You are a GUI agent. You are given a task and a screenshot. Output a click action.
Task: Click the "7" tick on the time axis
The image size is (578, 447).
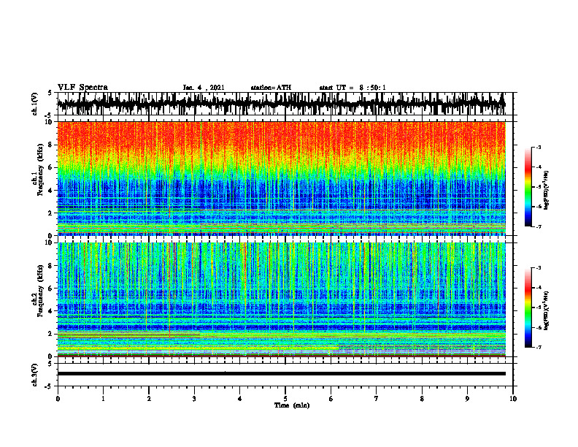tap(377, 399)
